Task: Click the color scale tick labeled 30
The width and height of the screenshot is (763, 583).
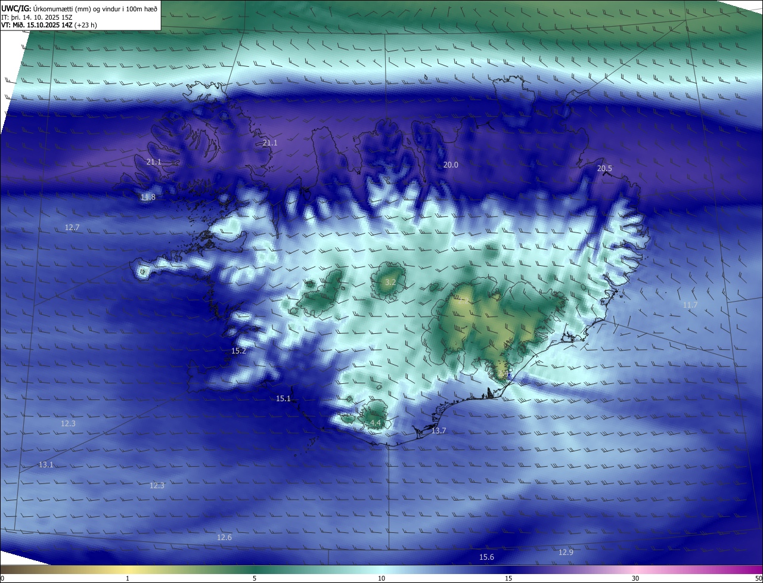Action: (635, 578)
